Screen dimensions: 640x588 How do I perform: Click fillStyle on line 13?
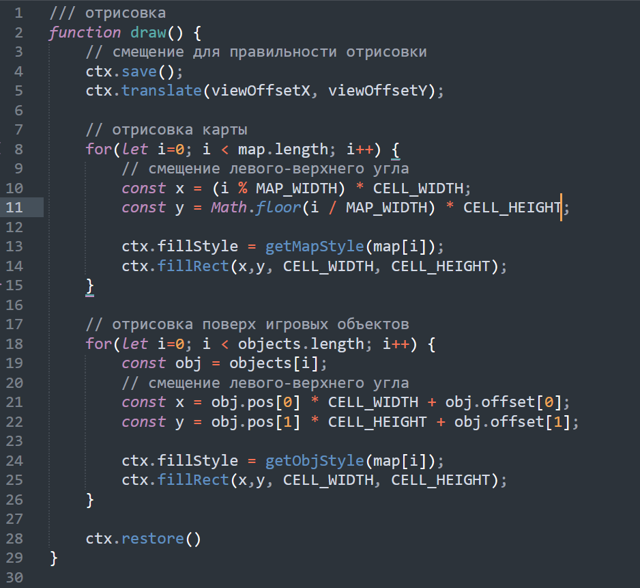click(198, 247)
